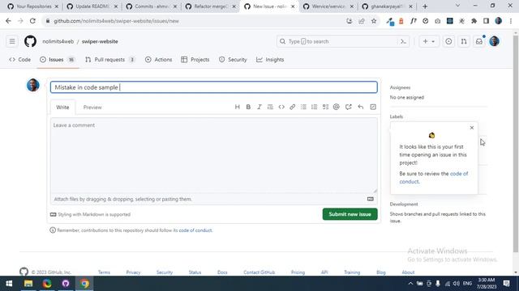
Task: Insert a saved reply
Action: 360,107
